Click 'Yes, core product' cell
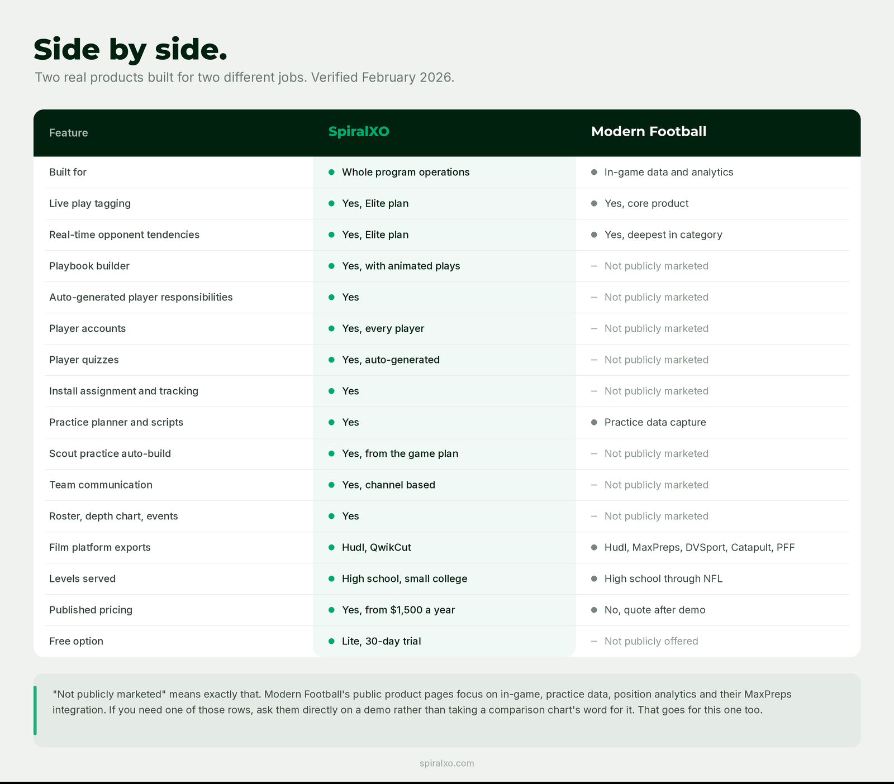 point(646,203)
